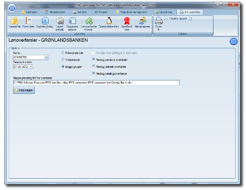Screen dimensions: 246x190
Task: Switch to the Opsætning tab
Action: (164, 12)
